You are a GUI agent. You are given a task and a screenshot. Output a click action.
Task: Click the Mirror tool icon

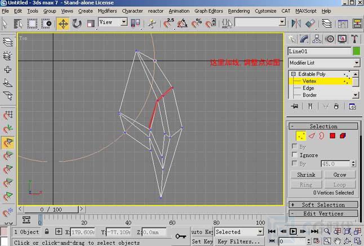pyautogui.click(x=296, y=24)
